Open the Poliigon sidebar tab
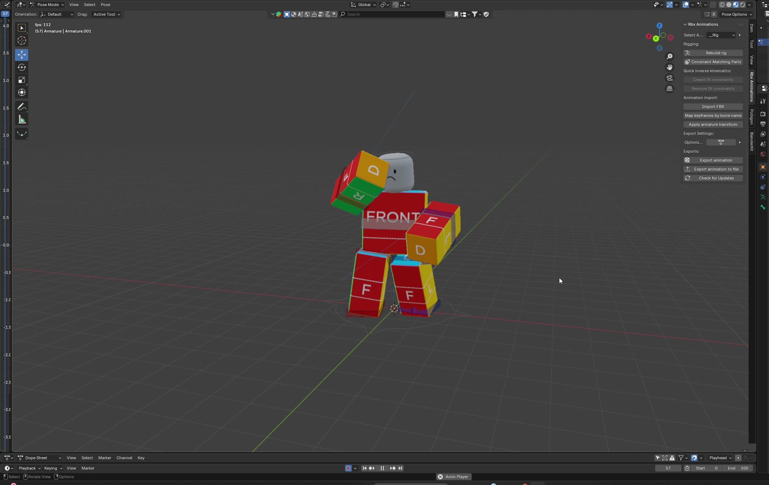The width and height of the screenshot is (769, 485). click(x=751, y=117)
